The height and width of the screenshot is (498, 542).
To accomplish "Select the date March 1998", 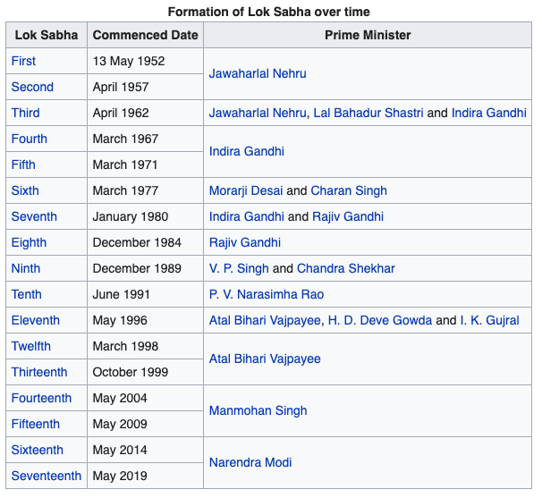I will tap(125, 346).
